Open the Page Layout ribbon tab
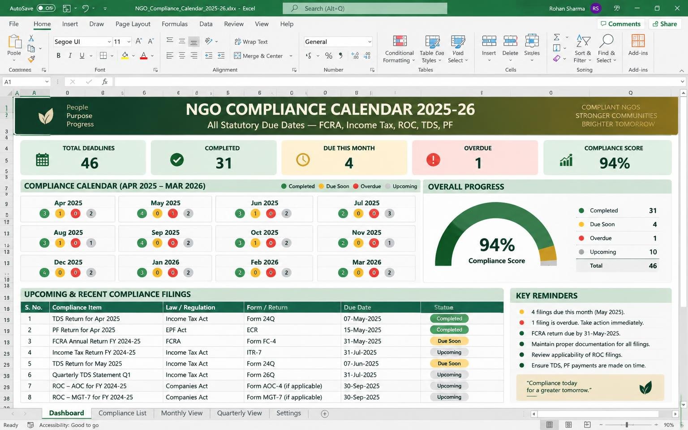 133,24
